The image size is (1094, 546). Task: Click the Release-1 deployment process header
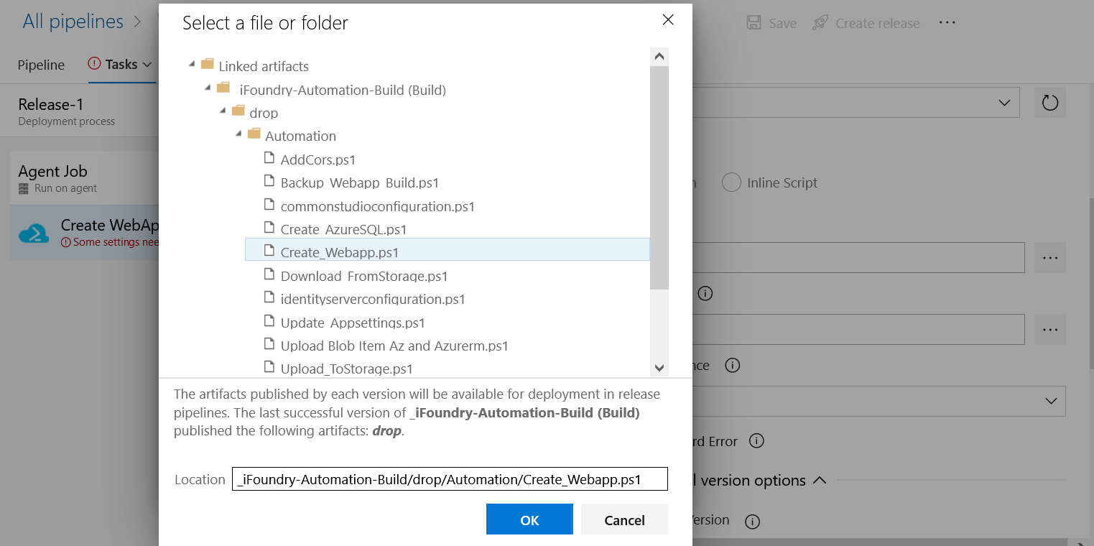click(x=79, y=111)
